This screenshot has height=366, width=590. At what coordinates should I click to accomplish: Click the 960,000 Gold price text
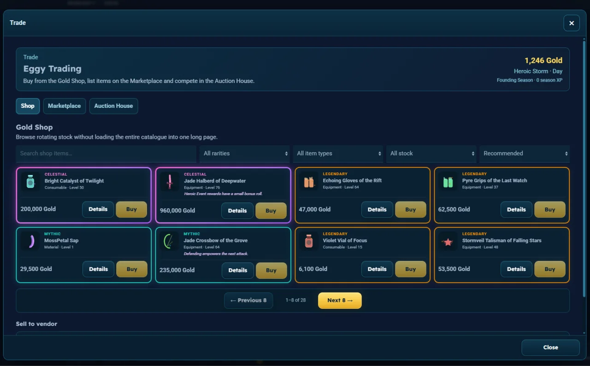point(177,211)
